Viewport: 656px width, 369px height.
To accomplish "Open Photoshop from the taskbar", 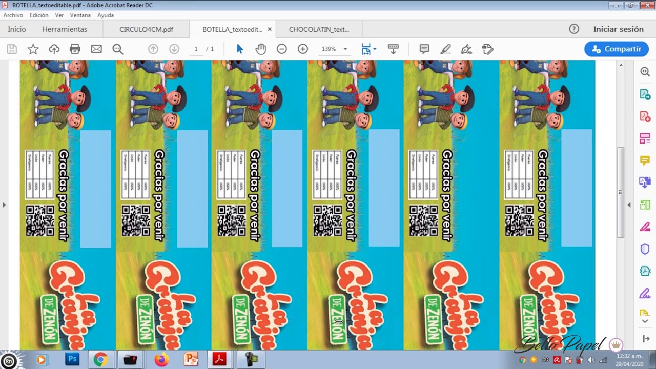I will pos(72,360).
